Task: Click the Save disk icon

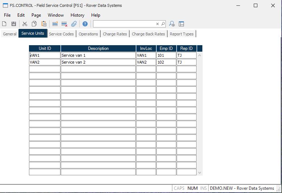Action: coord(13,24)
